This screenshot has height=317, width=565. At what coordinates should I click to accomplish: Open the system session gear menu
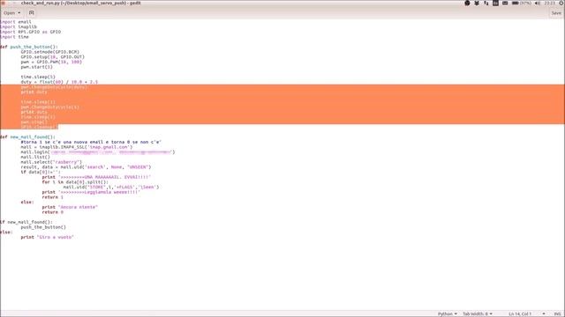[561, 3]
